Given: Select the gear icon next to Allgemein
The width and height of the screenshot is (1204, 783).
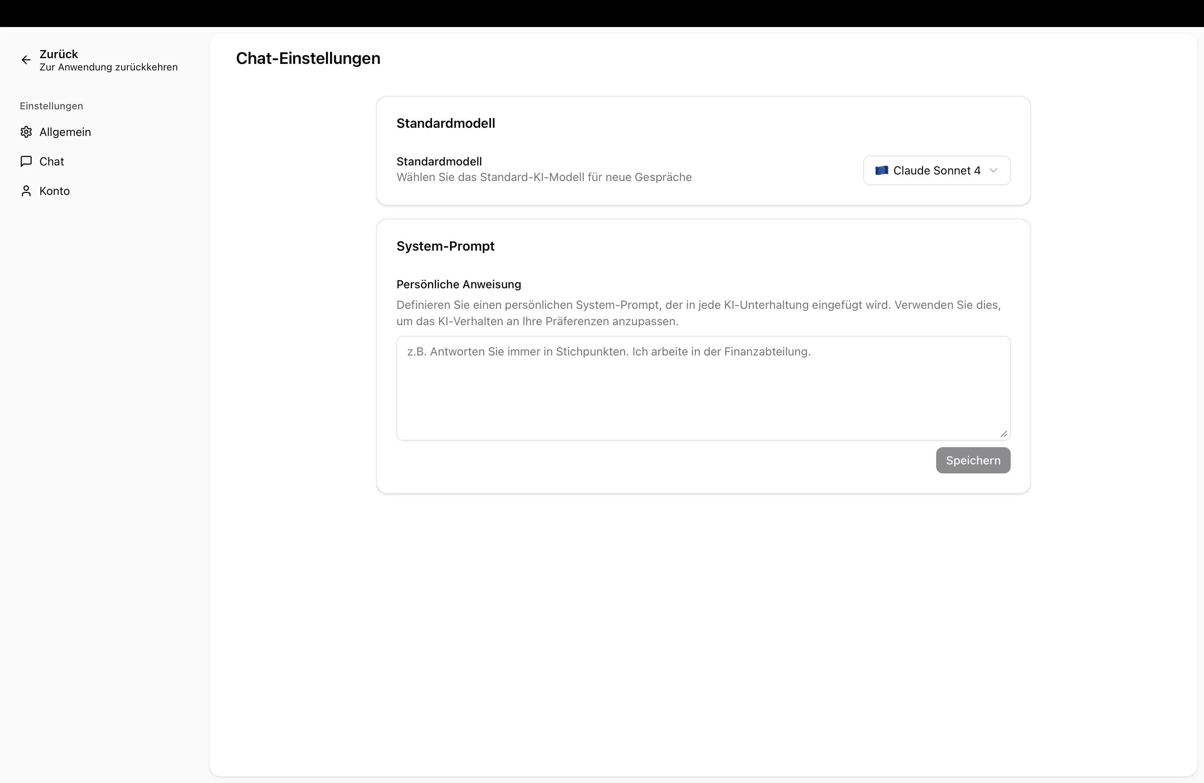Looking at the screenshot, I should tap(26, 132).
